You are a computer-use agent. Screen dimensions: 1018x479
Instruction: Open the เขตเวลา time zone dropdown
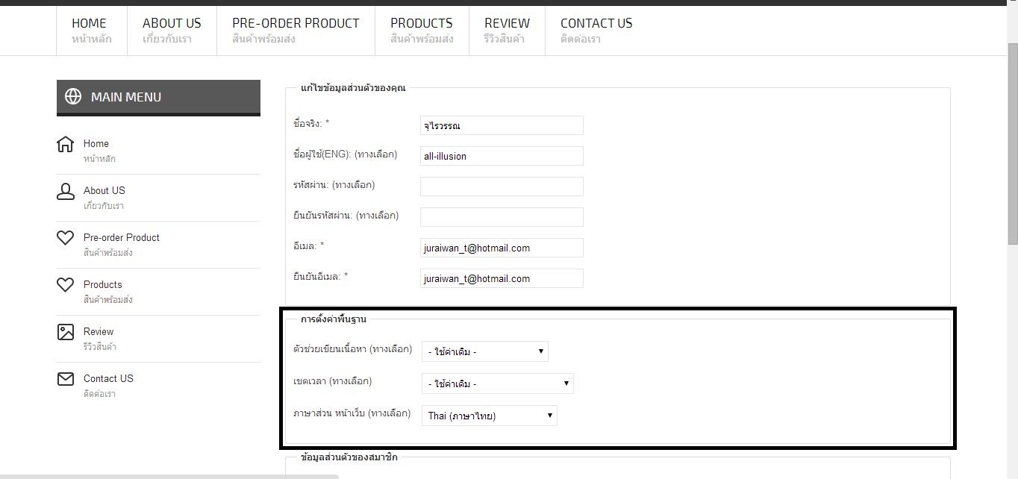[498, 383]
